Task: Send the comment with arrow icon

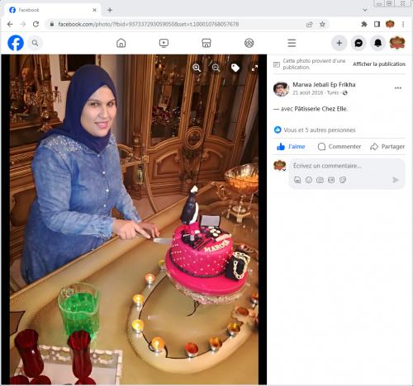Action: [x=396, y=180]
